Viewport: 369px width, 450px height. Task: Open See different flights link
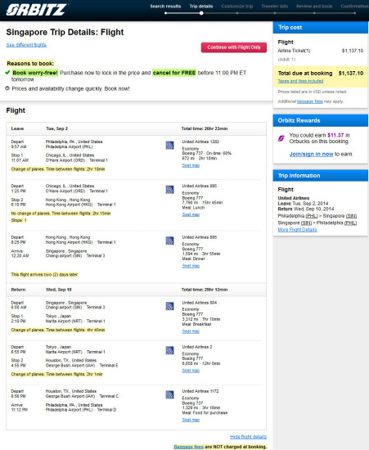26,45
